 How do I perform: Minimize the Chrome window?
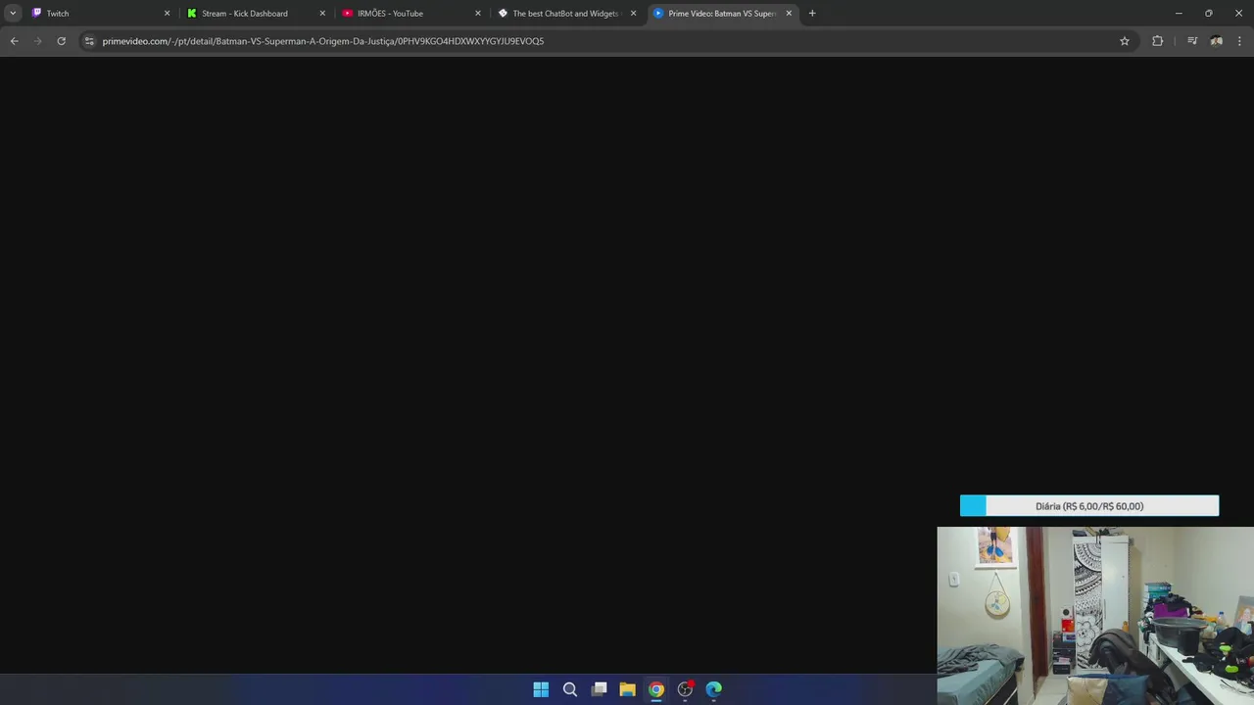pyautogui.click(x=1179, y=14)
